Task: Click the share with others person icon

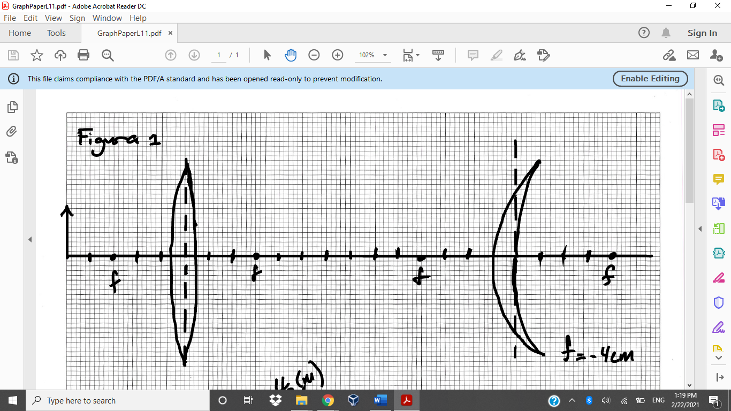Action: (716, 55)
